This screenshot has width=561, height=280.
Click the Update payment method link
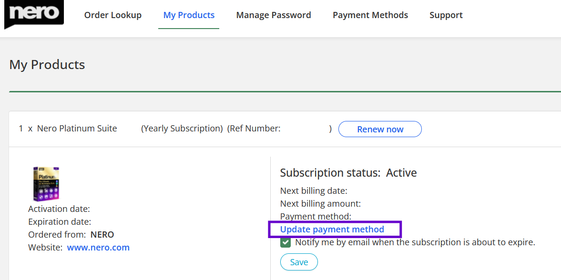332,229
